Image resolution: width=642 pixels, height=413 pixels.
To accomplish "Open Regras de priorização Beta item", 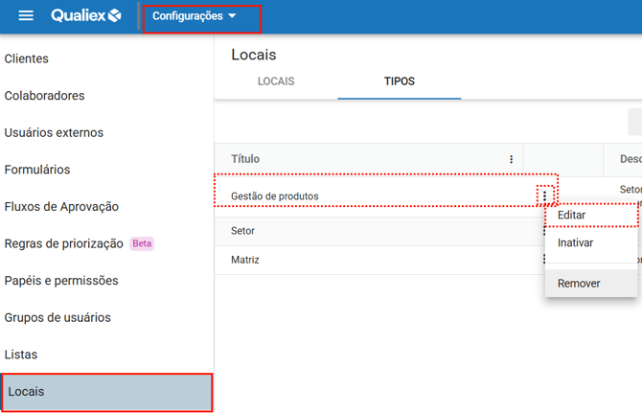I will click(x=64, y=243).
